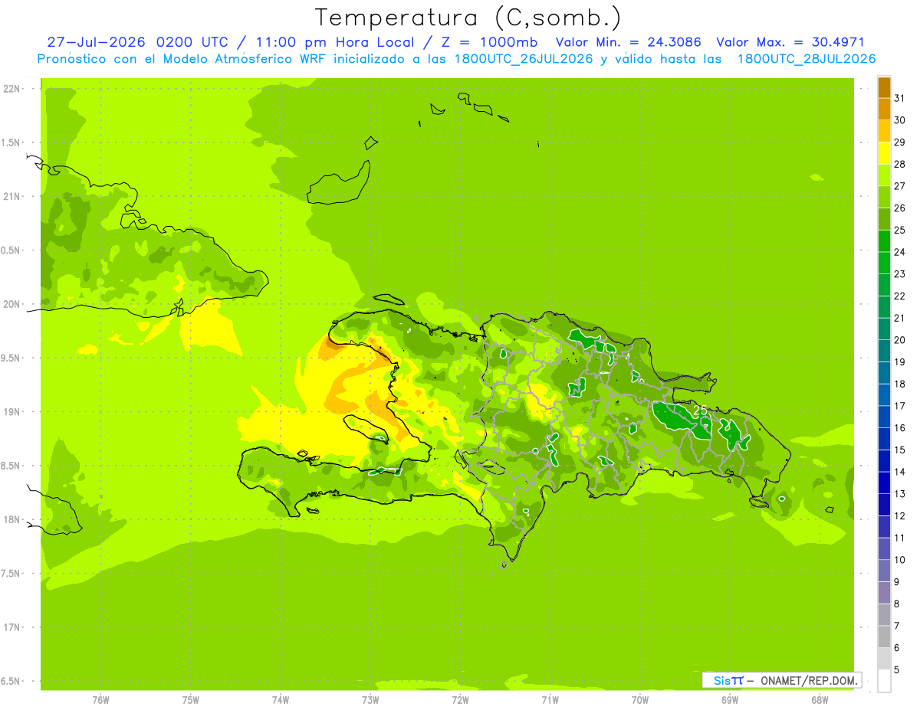
Task: Click the 76W longitude axis label
Action: point(100,700)
